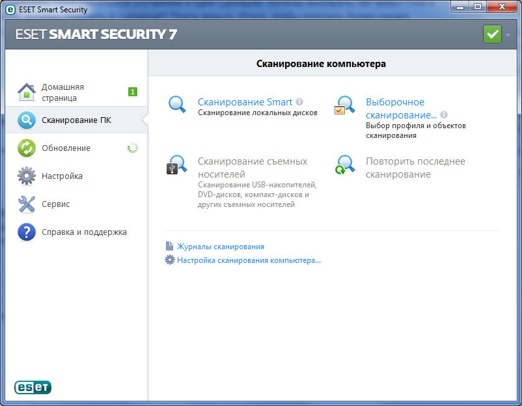522x406 pixels.
Task: Click the Tools wrench icon for Сервис
Action: point(26,204)
